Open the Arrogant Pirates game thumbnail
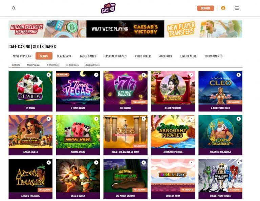 [173, 132]
